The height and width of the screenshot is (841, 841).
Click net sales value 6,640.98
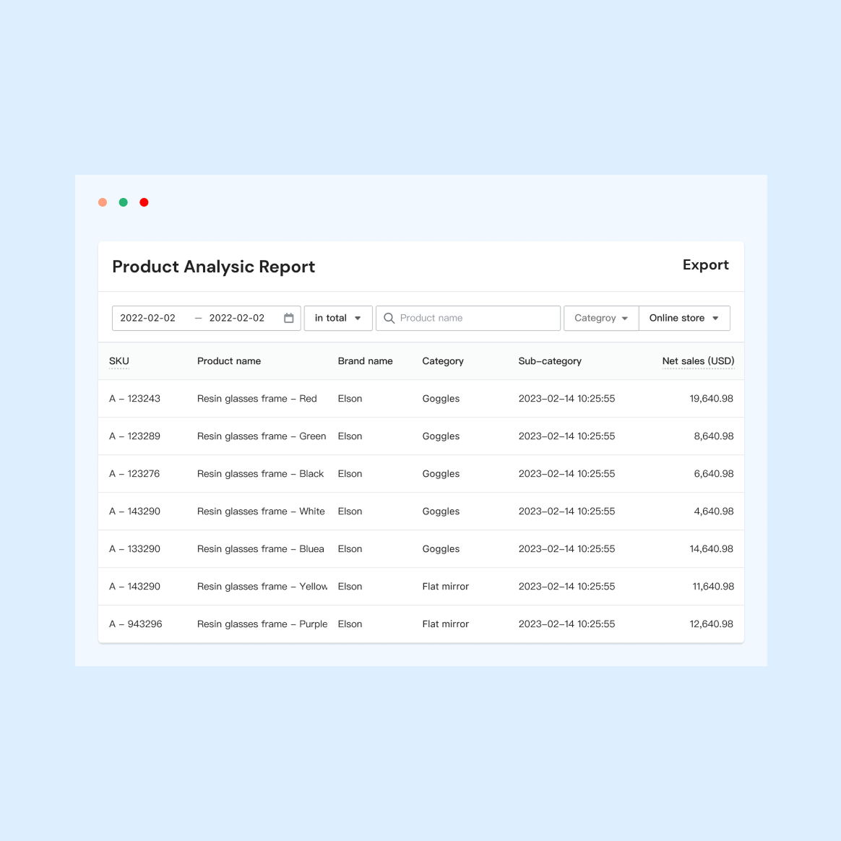(x=713, y=473)
